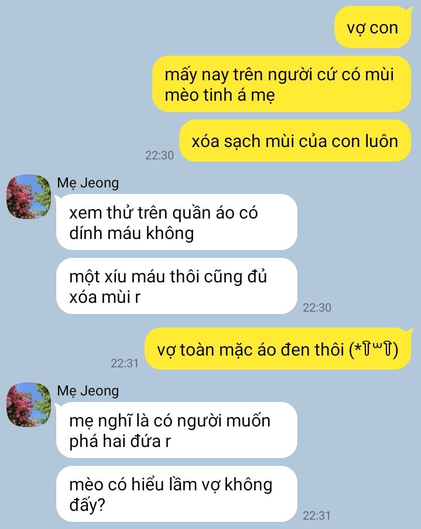Select message "vợ toàn mặc áo đen thôi"
The height and width of the screenshot is (529, 421).
click(278, 349)
